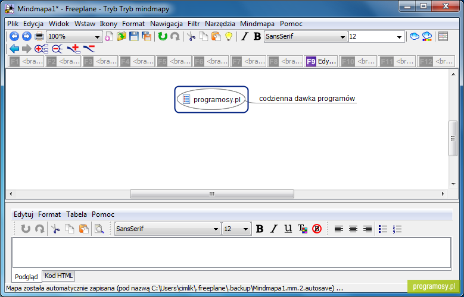Open text color picker in note editor

(x=303, y=229)
